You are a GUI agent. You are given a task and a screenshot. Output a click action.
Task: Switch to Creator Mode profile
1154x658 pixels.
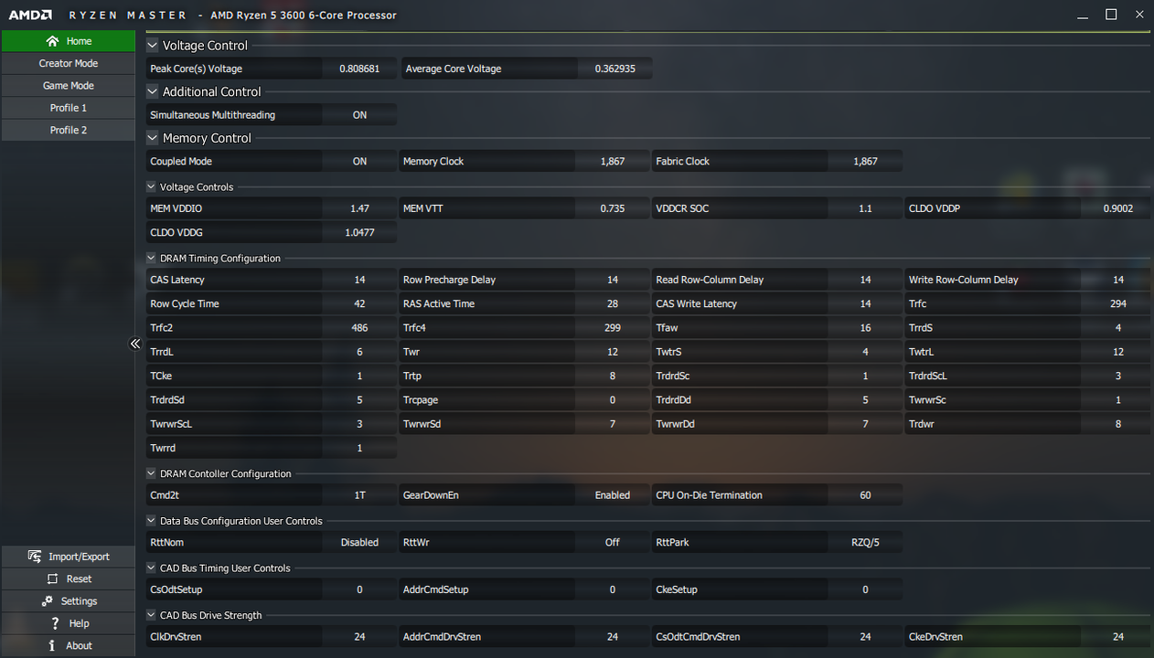69,63
